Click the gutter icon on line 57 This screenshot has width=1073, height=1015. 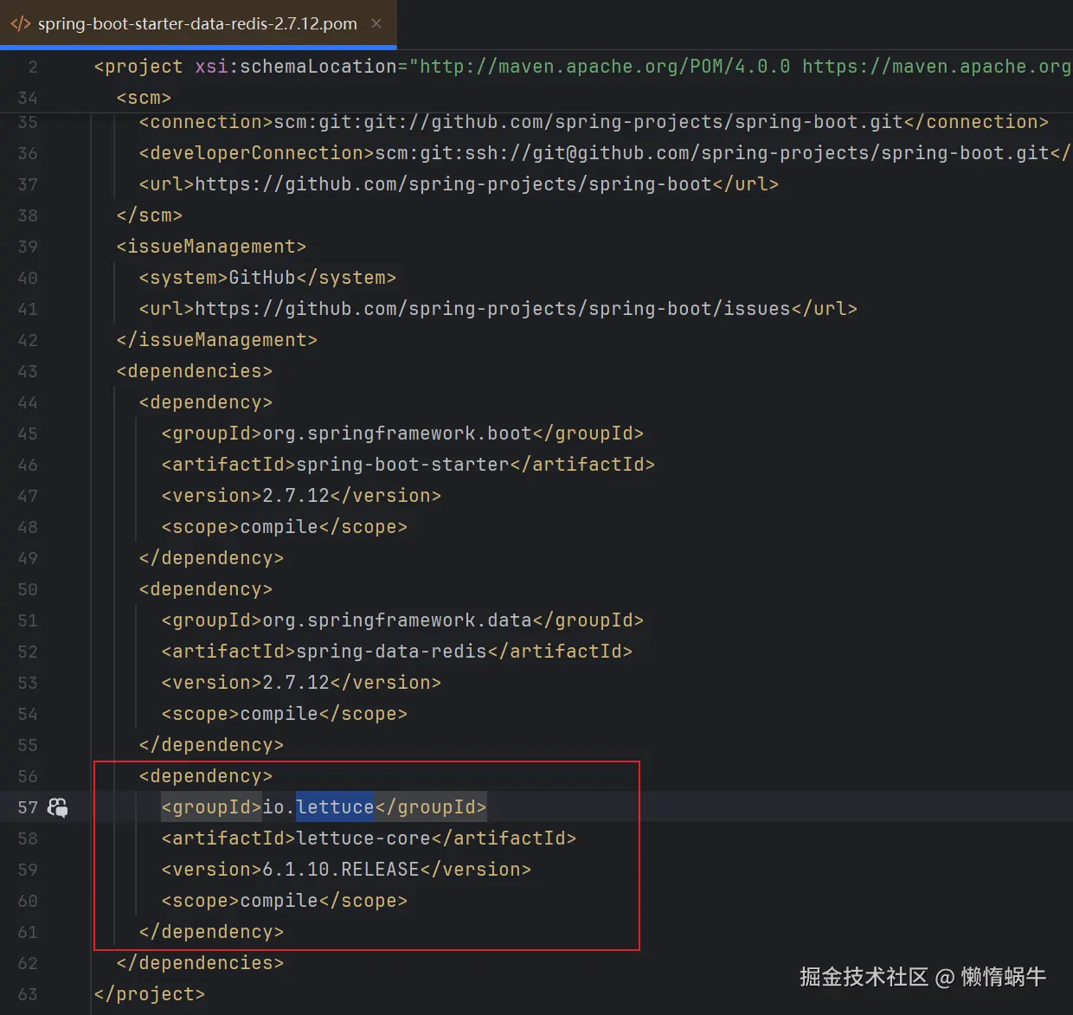[58, 807]
